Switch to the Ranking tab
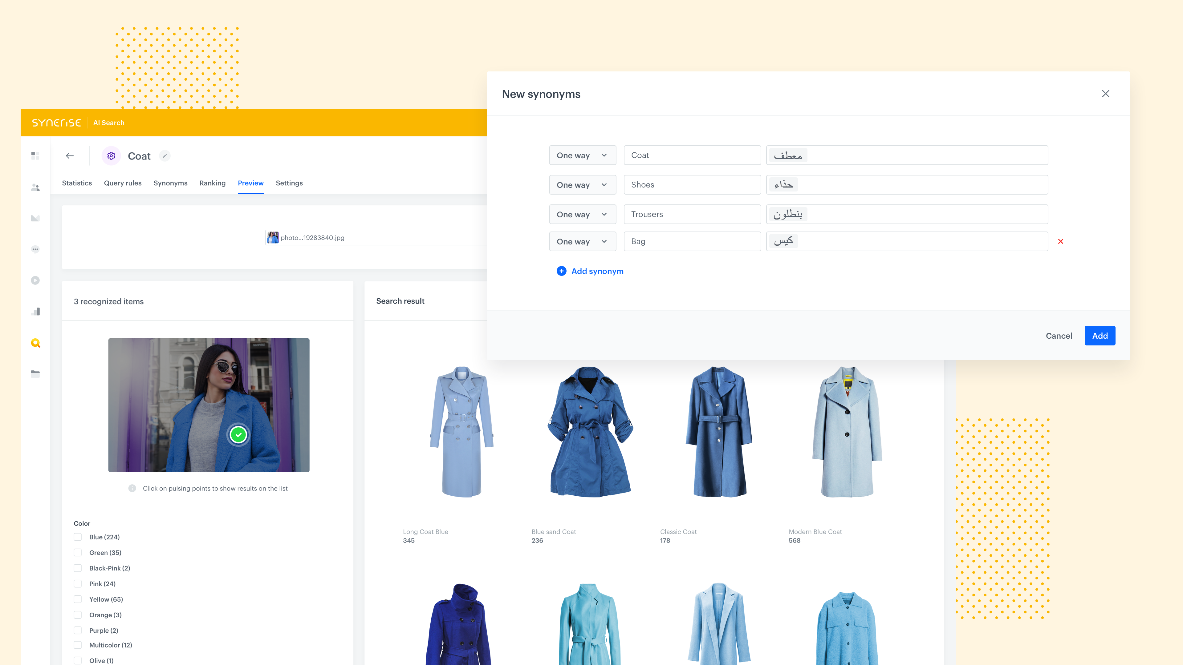The image size is (1183, 665). tap(212, 183)
